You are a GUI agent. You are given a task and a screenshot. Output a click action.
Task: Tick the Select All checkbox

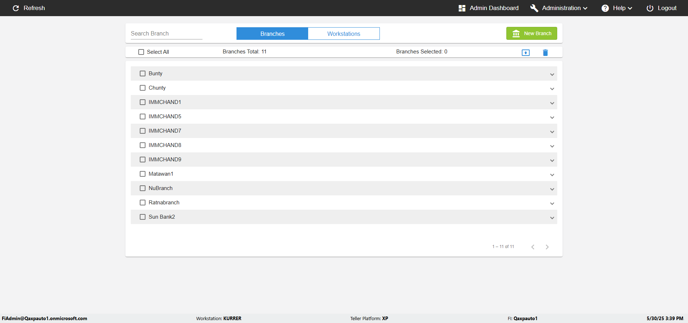141,52
